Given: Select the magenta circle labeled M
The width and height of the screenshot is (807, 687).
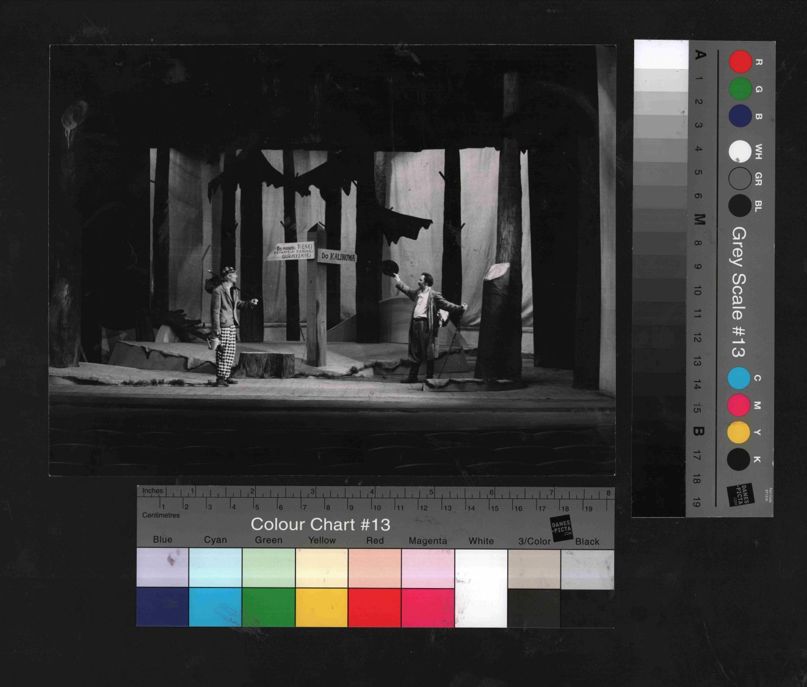Looking at the screenshot, I should click(x=739, y=405).
